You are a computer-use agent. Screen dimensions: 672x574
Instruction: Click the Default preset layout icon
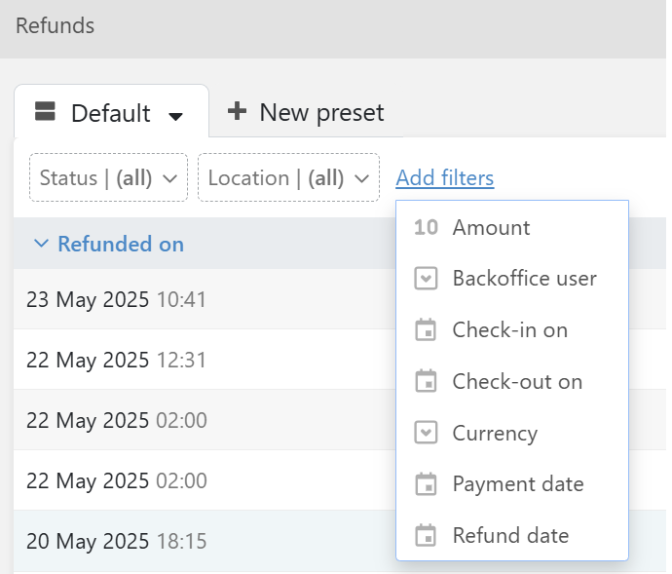tap(45, 112)
